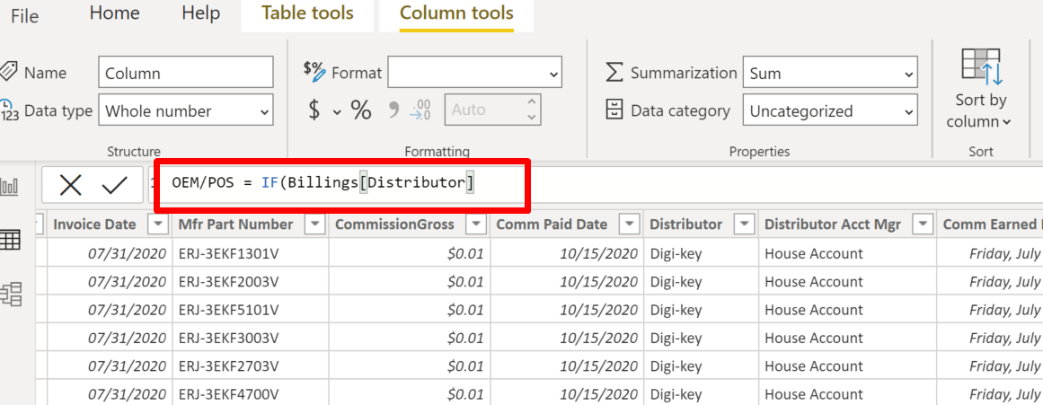The height and width of the screenshot is (405, 1043).
Task: Increase decimal places with up arrow
Action: coord(531,102)
